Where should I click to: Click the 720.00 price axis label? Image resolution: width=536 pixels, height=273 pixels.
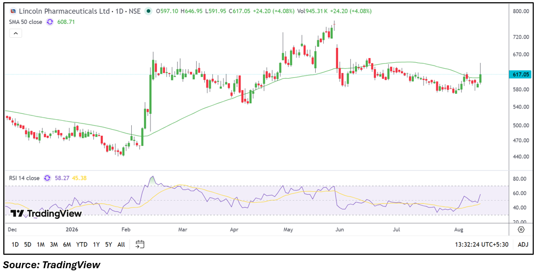point(521,37)
